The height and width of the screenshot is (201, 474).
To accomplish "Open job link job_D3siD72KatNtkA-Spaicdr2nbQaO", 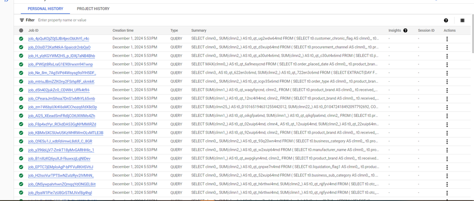I will (x=59, y=47).
